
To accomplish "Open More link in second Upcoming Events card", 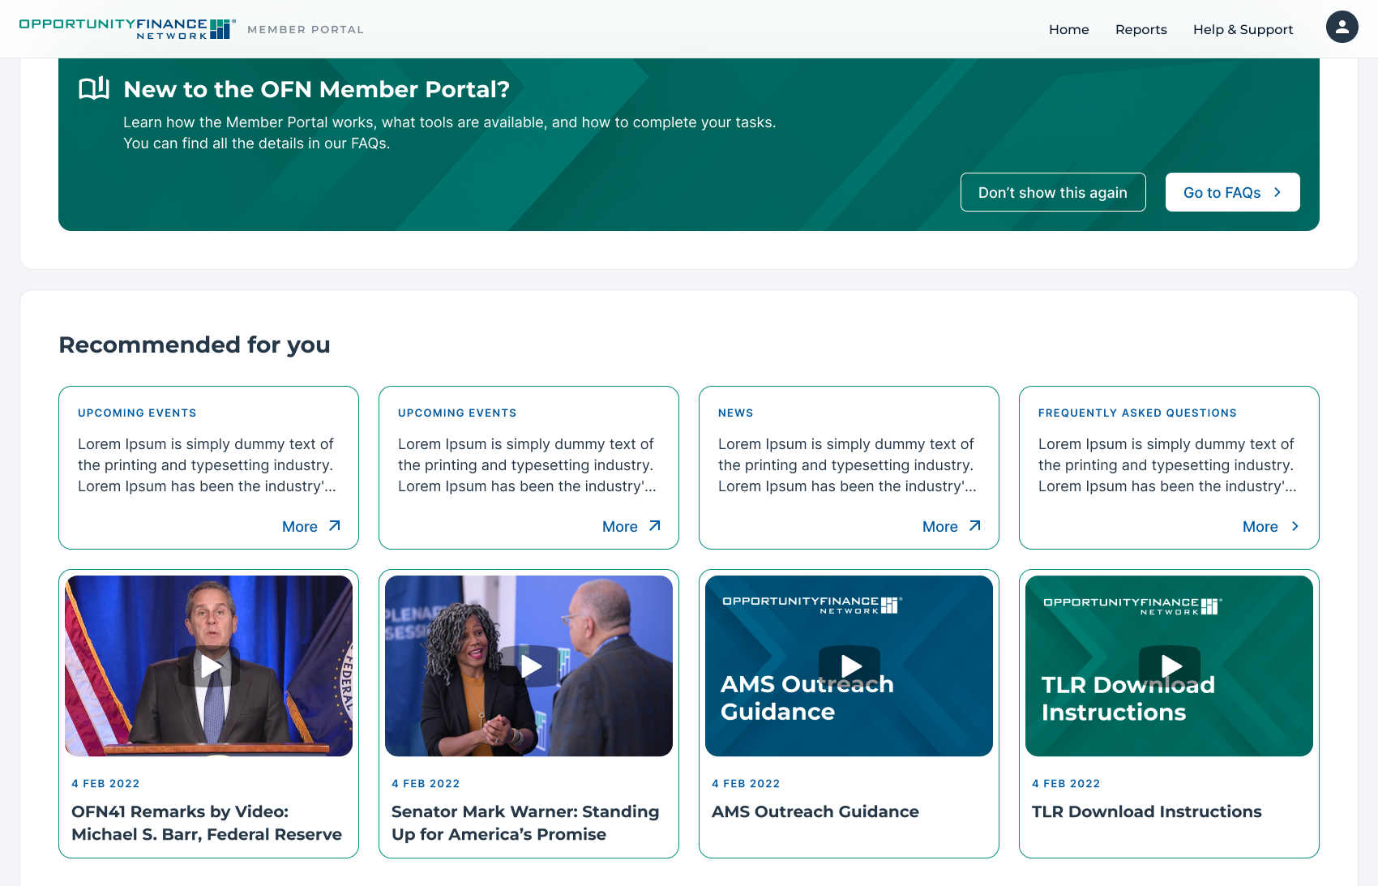I will [x=631, y=526].
